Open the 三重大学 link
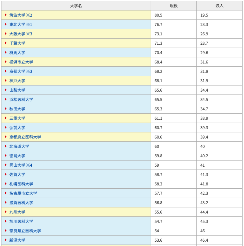Image resolution: width=244 pixels, height=246 pixels. pos(17,118)
